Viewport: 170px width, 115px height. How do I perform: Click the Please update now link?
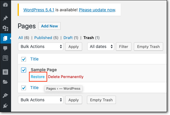click(97, 10)
